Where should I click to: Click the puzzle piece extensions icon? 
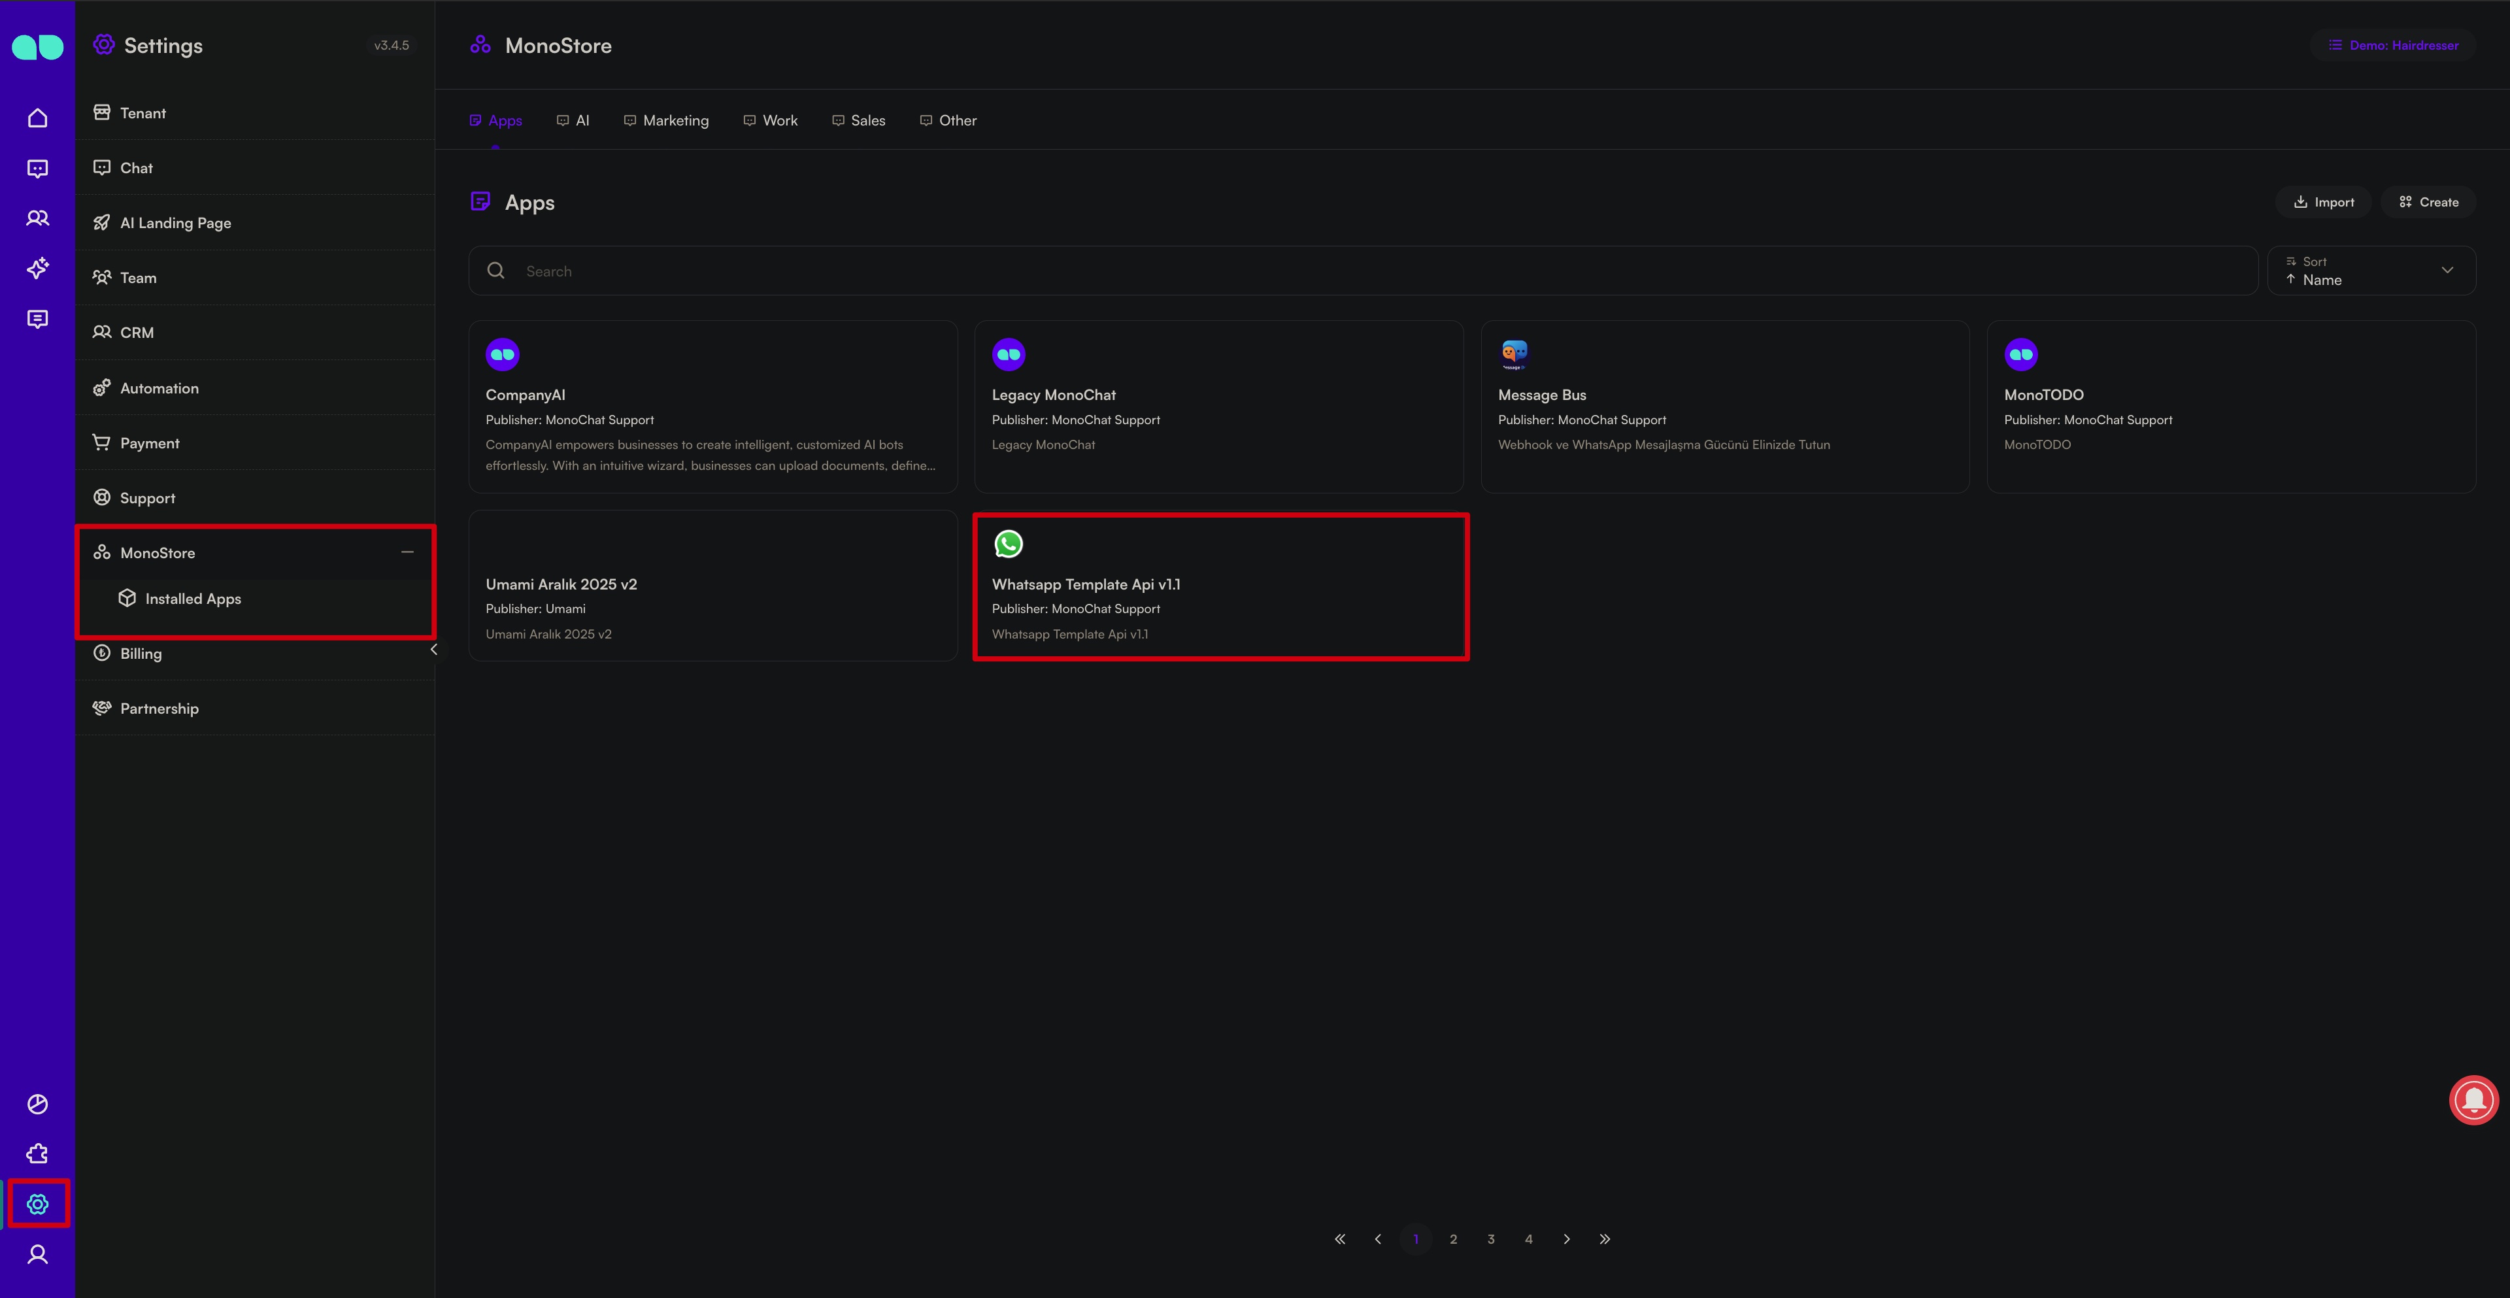(37, 1154)
